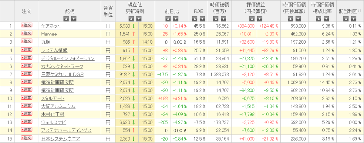Viewport: 364px width, 143px height.
Task: Sort 時価総額 column ascending with up arrow
Action: 216,19
